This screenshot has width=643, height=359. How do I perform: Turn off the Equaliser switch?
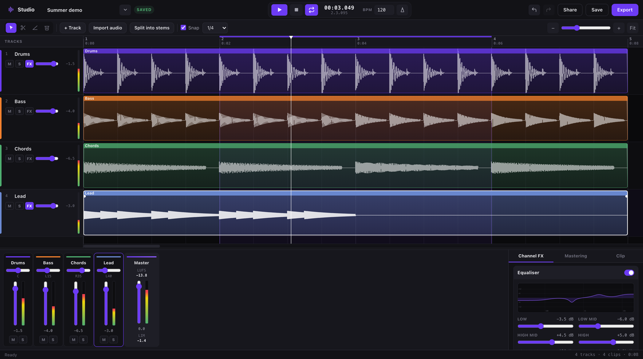(x=629, y=273)
